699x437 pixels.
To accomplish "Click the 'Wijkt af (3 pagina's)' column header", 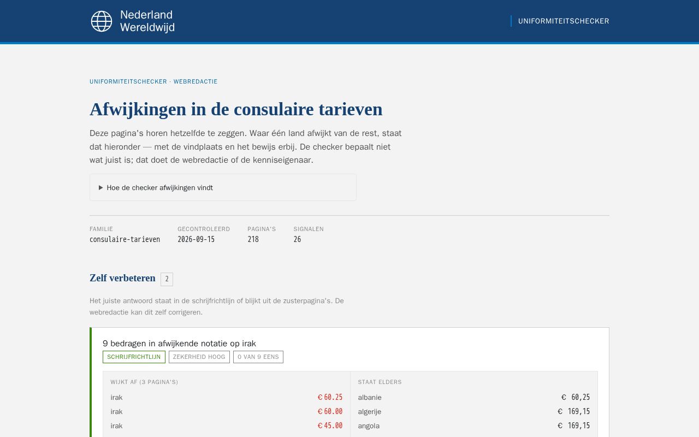I will (x=144, y=382).
